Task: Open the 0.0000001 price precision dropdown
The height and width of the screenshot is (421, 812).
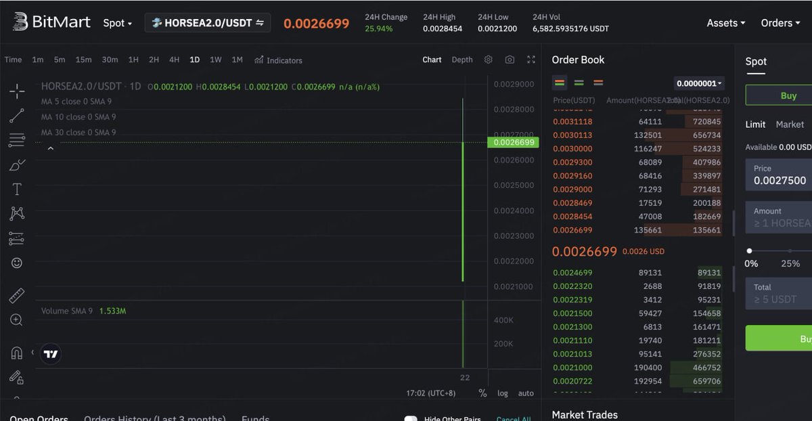Action: tap(699, 83)
